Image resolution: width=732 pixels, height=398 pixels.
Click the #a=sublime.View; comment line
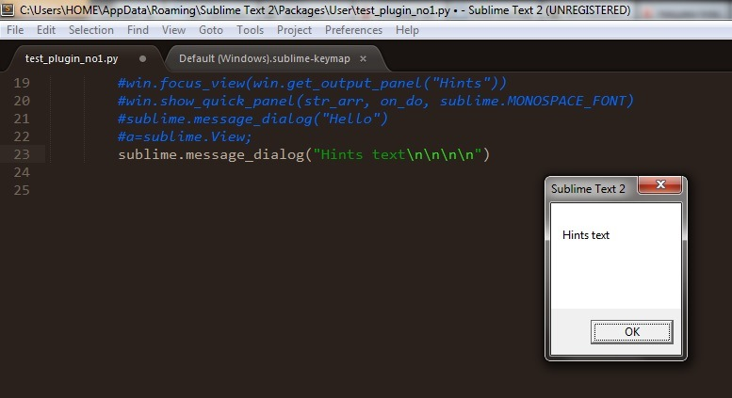coord(185,136)
